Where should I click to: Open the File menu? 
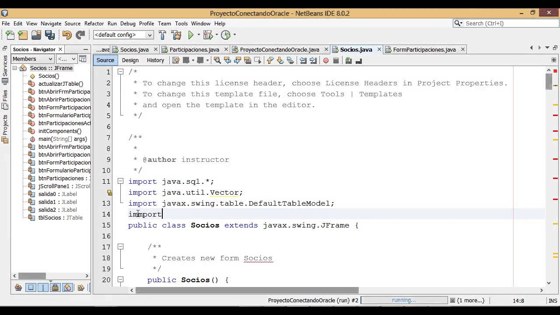6,24
